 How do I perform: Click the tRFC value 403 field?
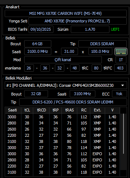120,68
